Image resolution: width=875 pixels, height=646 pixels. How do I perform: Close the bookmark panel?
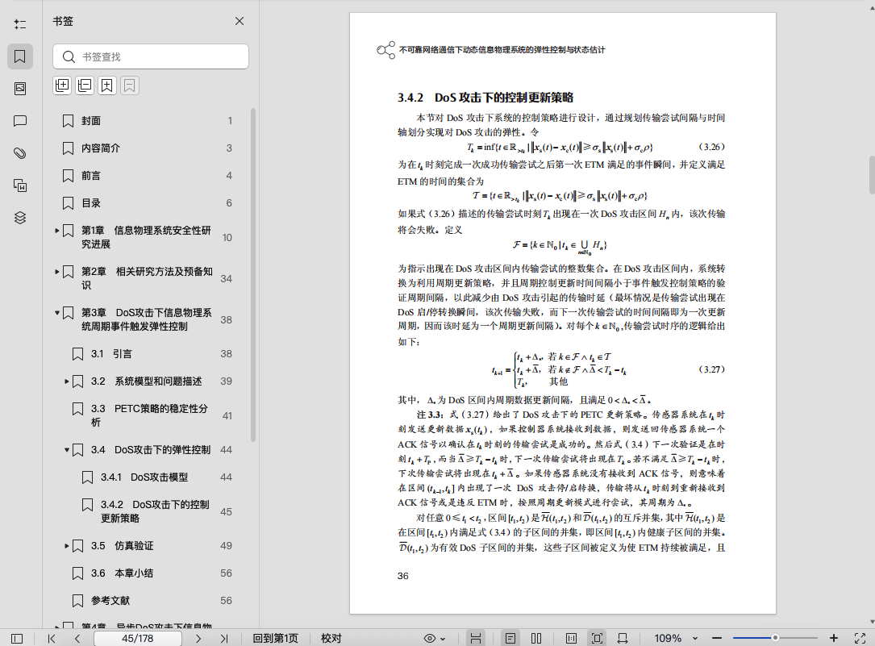pyautogui.click(x=240, y=21)
